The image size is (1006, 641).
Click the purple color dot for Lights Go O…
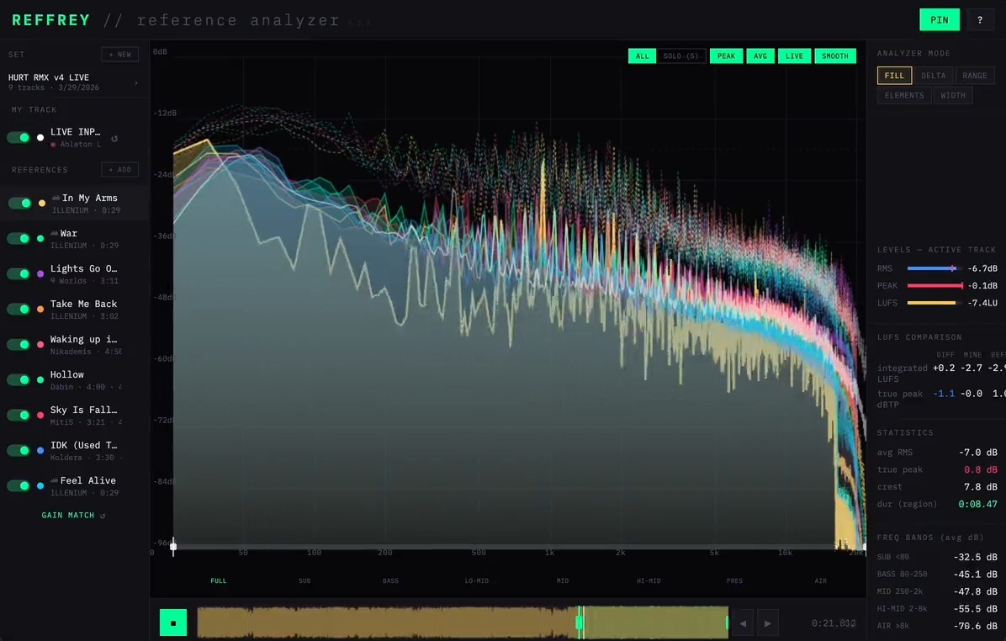[x=40, y=273]
